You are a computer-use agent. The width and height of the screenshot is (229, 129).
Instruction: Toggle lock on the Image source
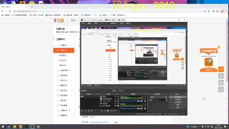118,97
